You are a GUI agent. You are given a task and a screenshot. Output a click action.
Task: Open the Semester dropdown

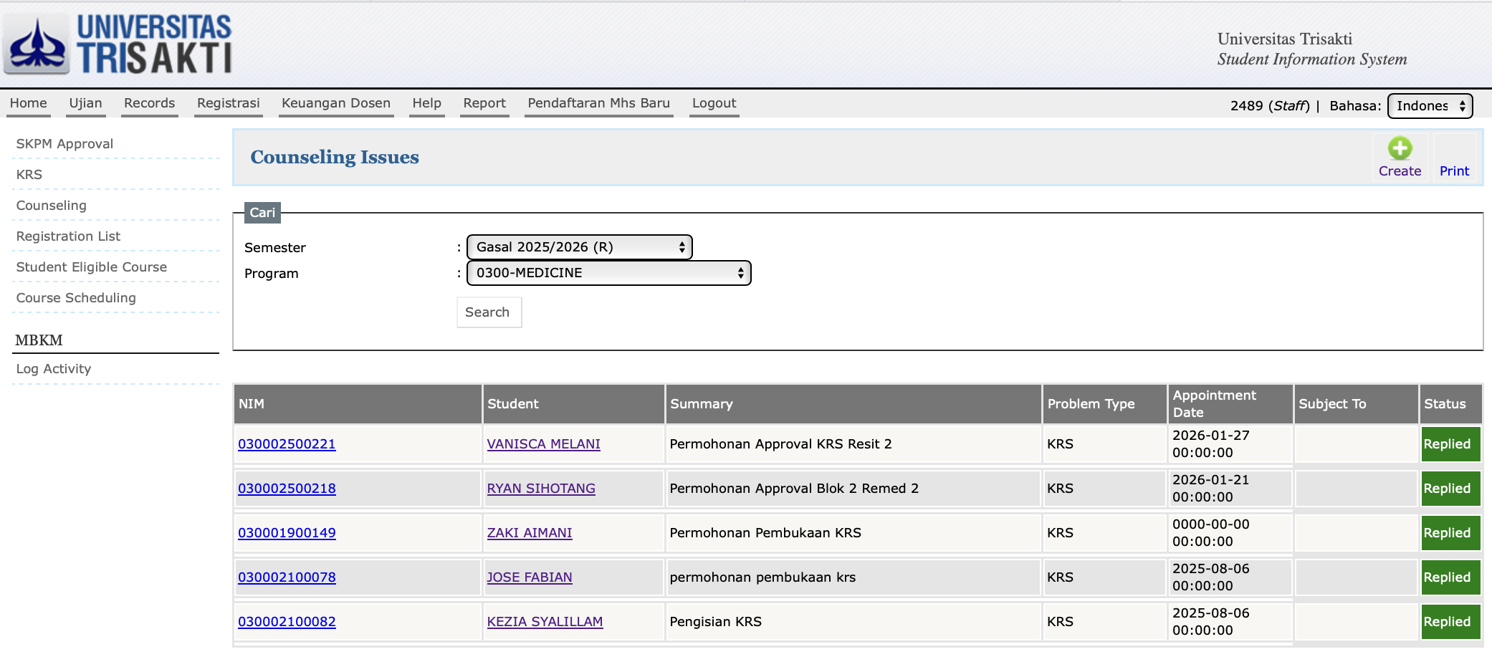tap(579, 247)
